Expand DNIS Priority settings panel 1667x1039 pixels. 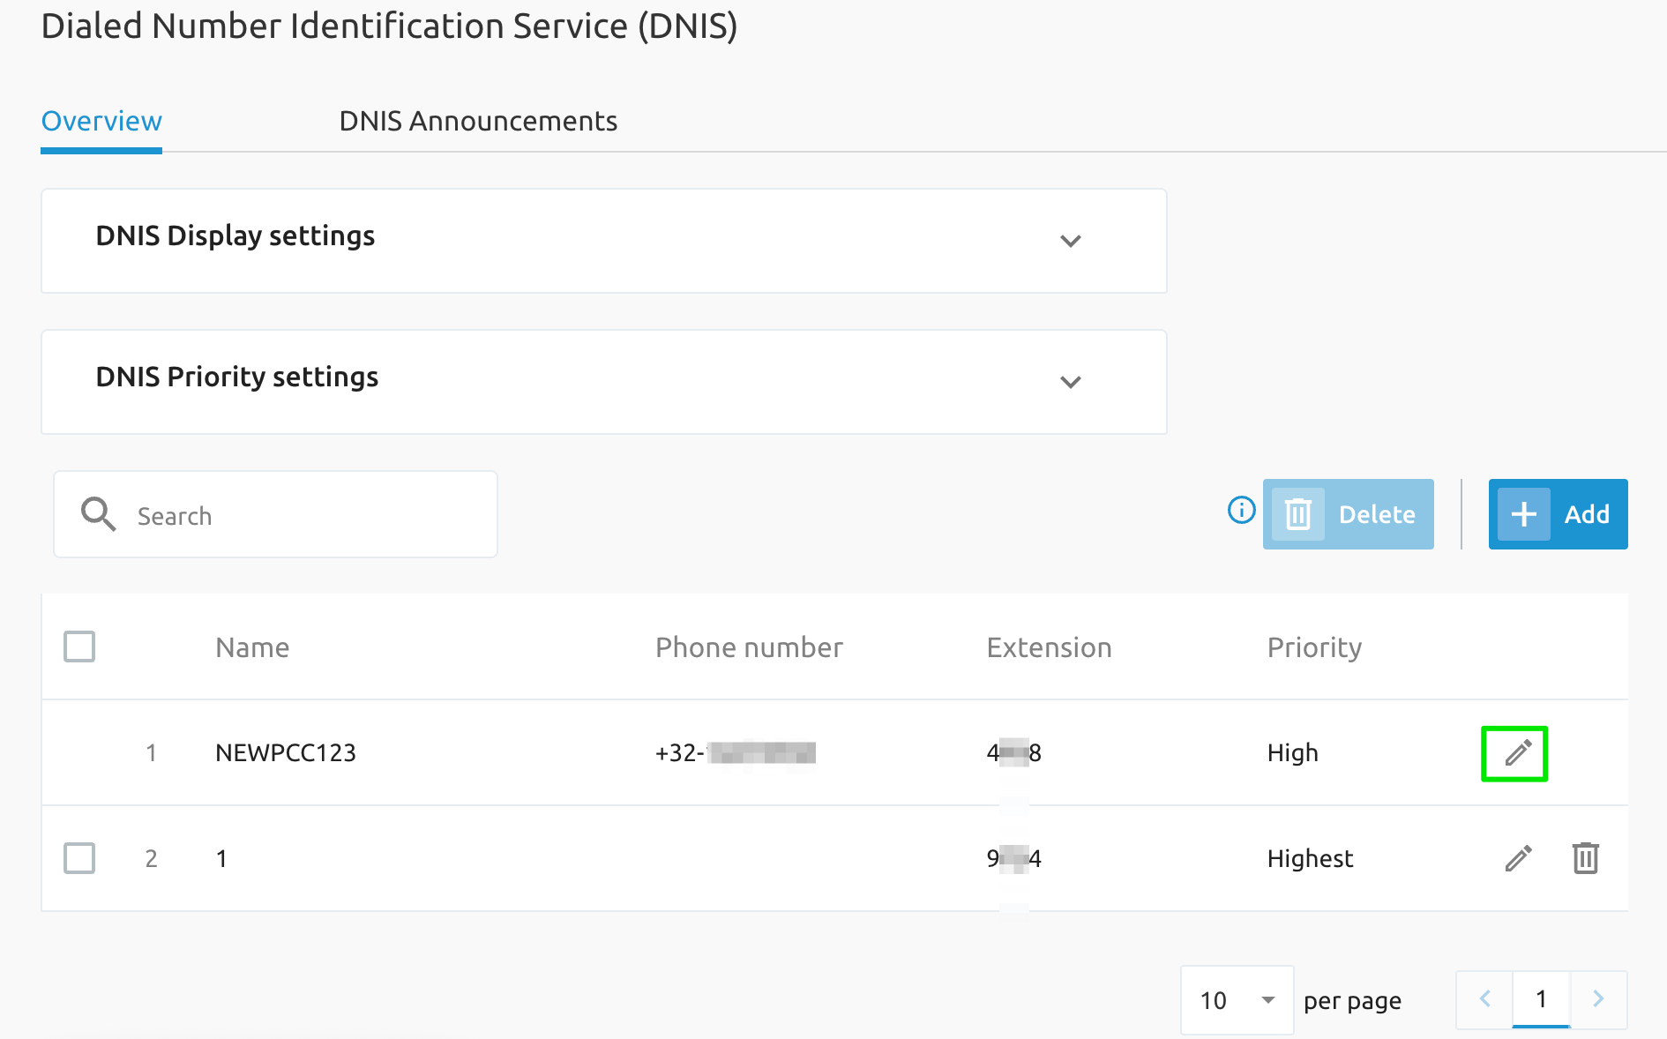(1070, 382)
